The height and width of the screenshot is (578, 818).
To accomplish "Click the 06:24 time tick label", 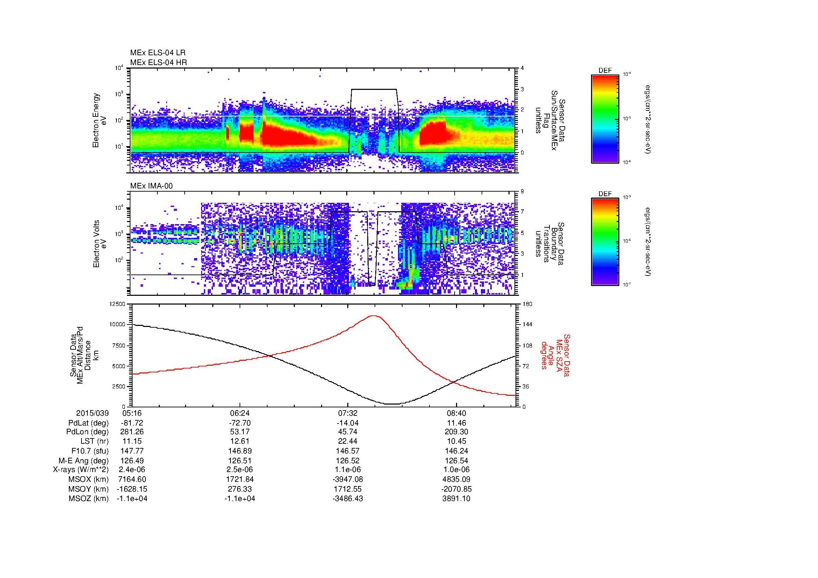I will pos(240,413).
